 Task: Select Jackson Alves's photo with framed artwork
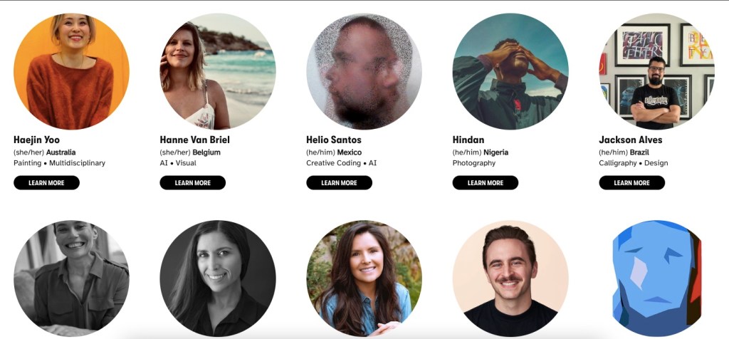656,71
